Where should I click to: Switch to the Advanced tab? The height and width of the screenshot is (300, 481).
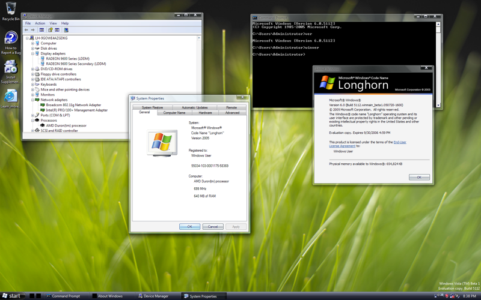[x=232, y=113]
